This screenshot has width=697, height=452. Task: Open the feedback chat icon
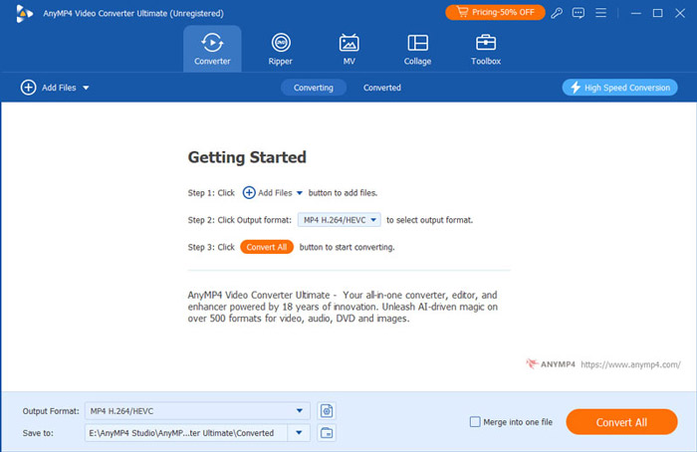pyautogui.click(x=579, y=13)
